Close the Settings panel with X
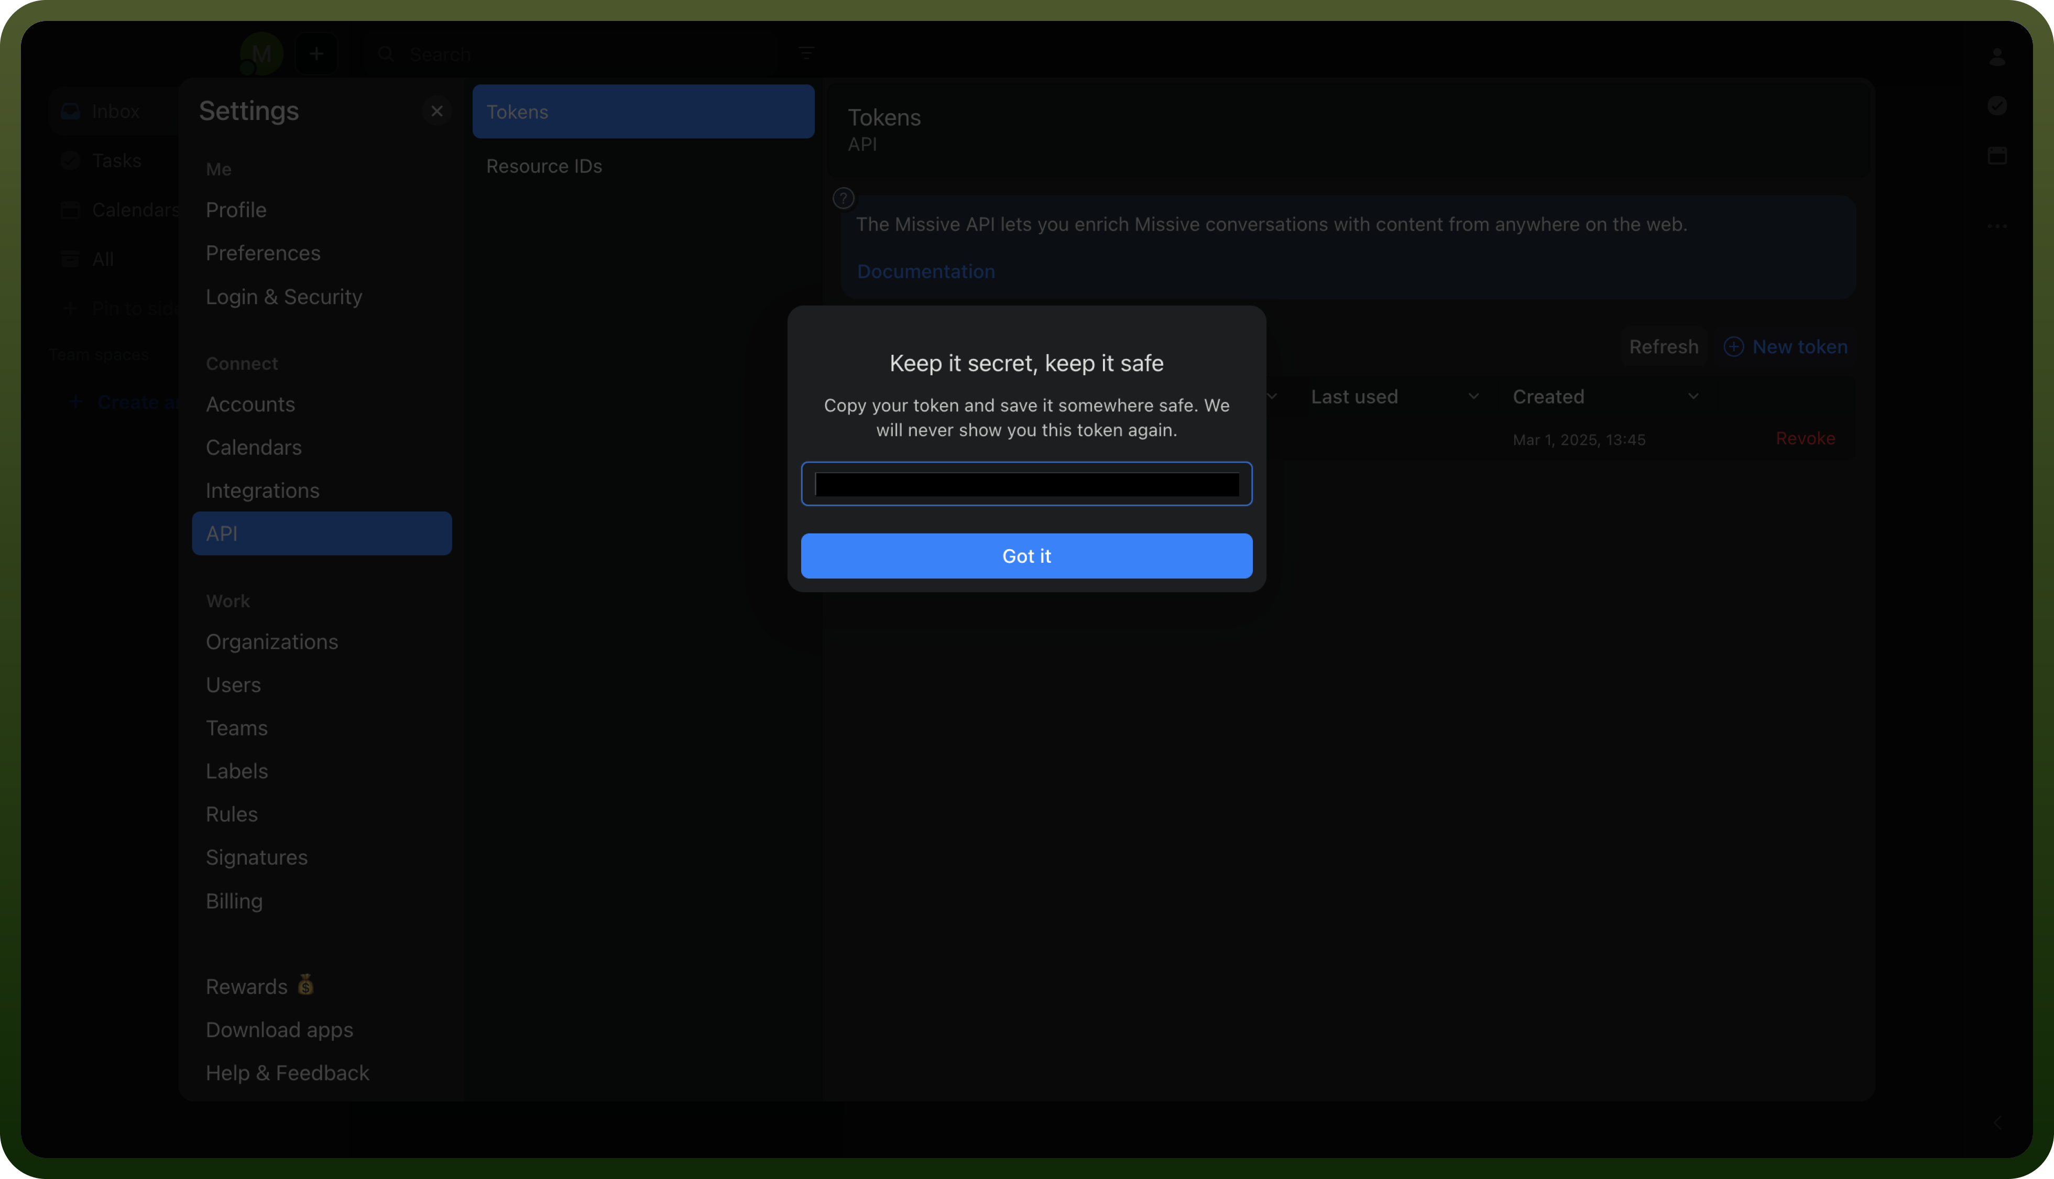Screen dimensions: 2054x1179 [436, 111]
